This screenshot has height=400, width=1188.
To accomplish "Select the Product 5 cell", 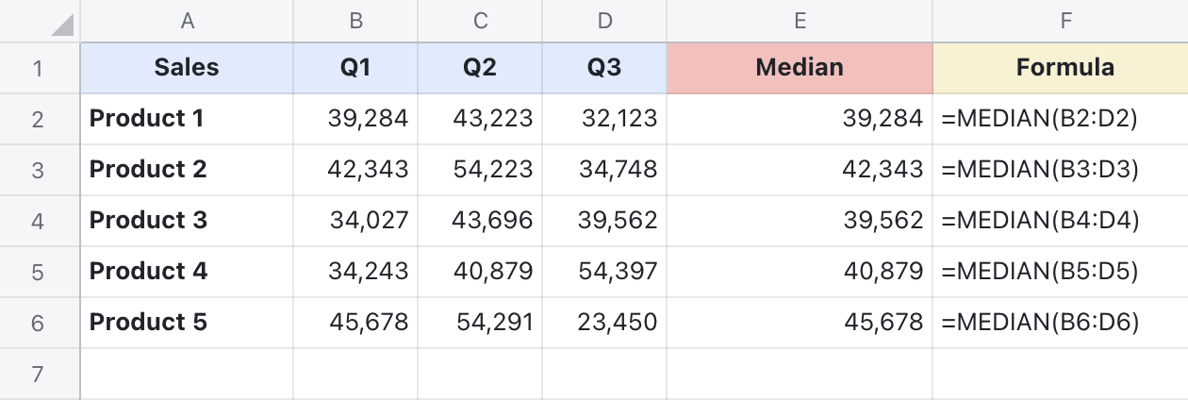I will click(187, 323).
